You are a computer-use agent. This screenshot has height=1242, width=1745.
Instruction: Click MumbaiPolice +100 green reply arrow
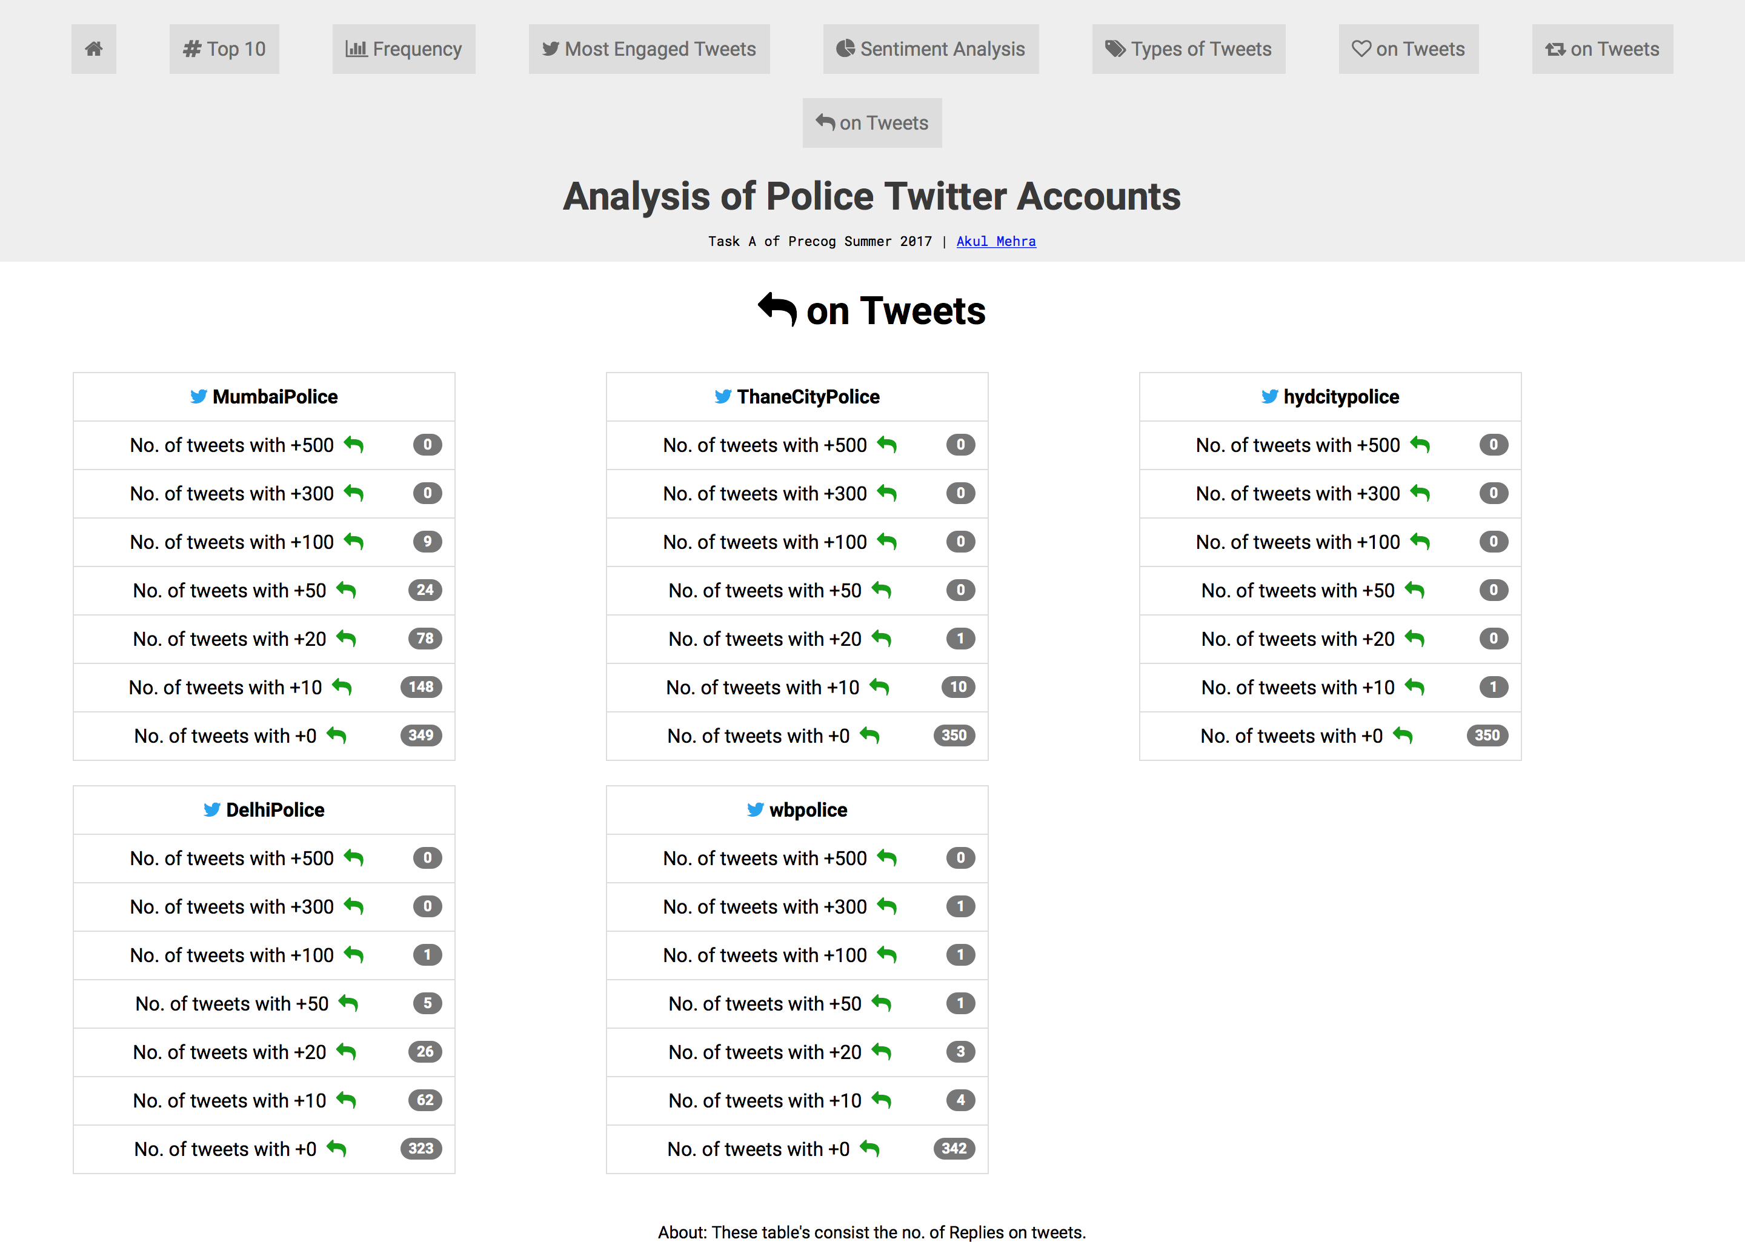[x=353, y=542]
